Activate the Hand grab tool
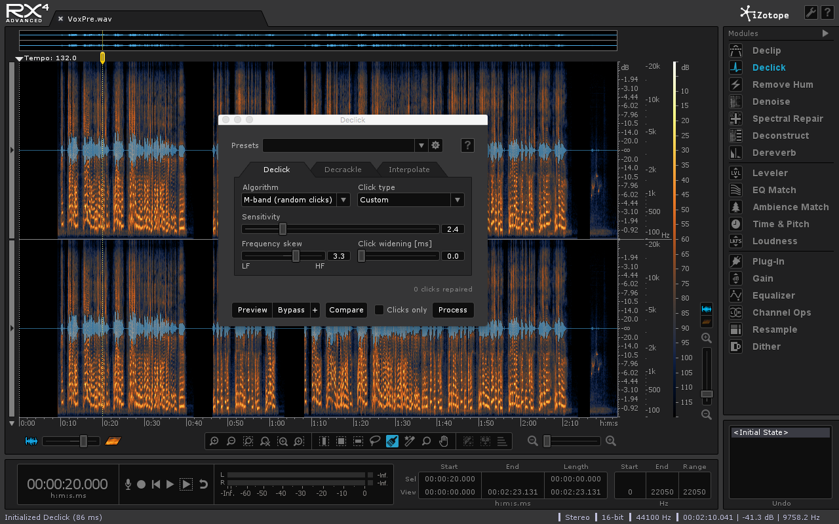Viewport: 839px width, 524px height. [x=443, y=441]
